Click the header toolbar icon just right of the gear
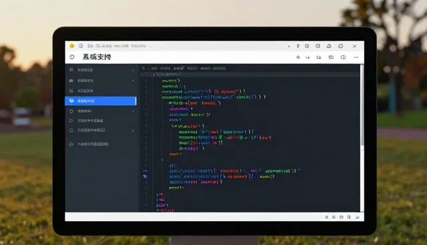The height and width of the screenshot is (245, 427). point(308,57)
